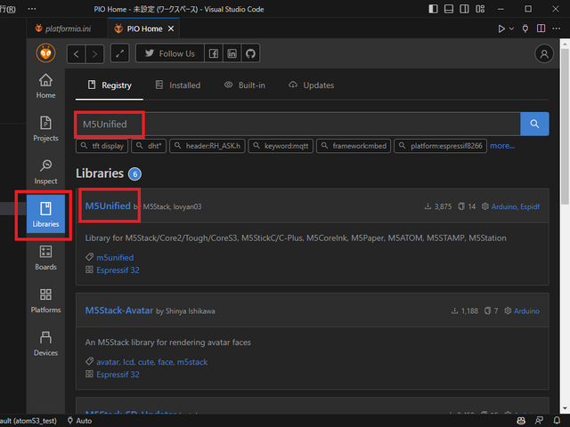Apply the 'keyword:mqtt' search example

coord(281,146)
